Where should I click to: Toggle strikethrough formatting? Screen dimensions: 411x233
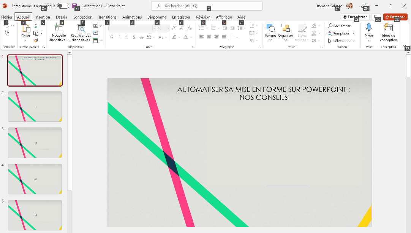click(x=141, y=37)
